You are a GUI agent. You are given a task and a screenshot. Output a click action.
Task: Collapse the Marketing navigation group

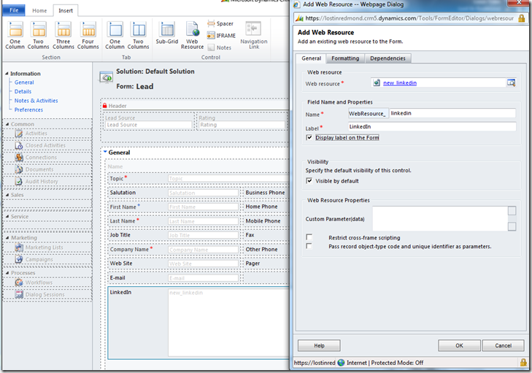tap(7, 237)
